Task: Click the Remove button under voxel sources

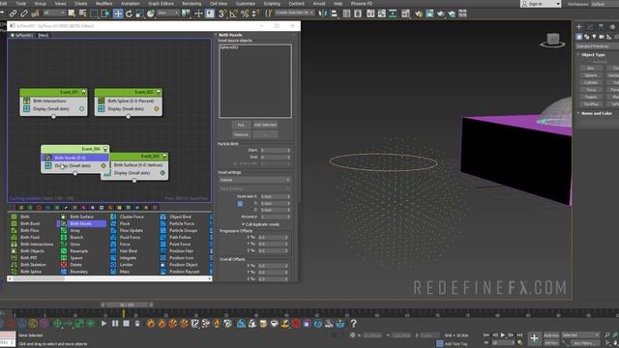Action: pos(241,134)
